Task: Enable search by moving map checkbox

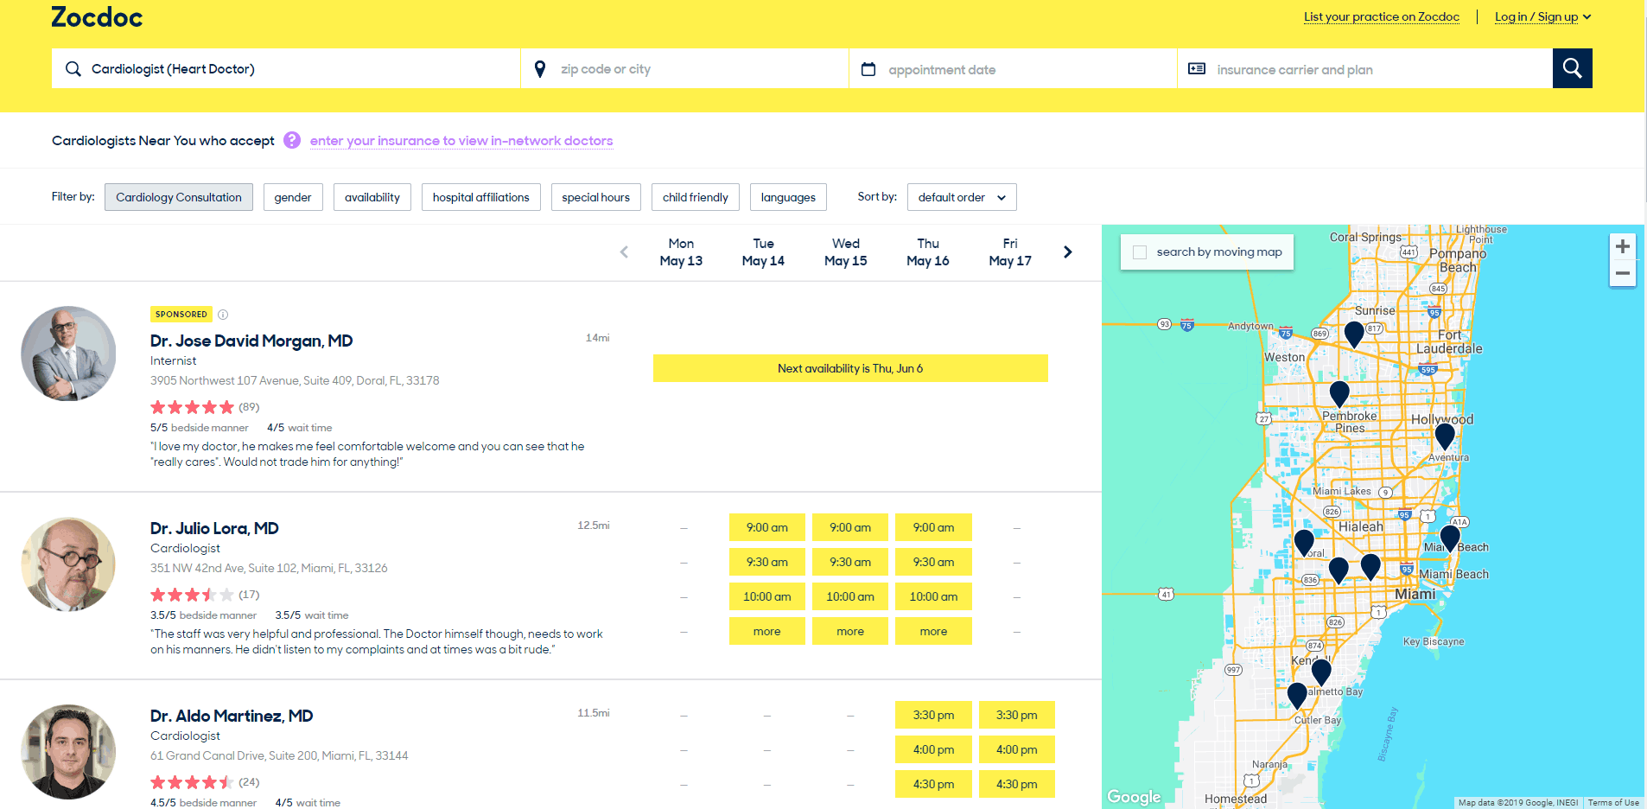Action: pos(1140,252)
